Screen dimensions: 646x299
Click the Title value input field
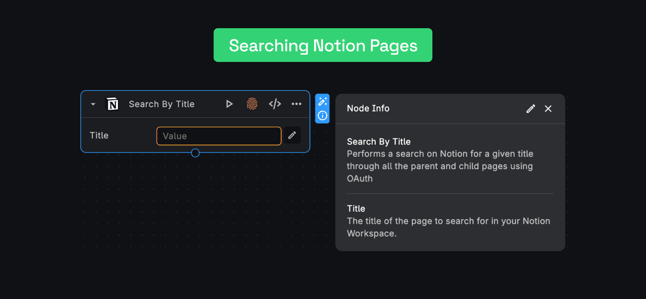click(x=219, y=136)
